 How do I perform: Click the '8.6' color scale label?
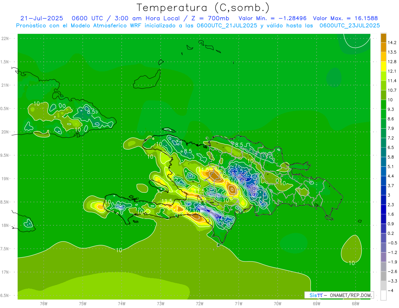tap(391, 119)
